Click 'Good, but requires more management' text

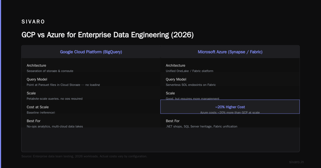193,99
